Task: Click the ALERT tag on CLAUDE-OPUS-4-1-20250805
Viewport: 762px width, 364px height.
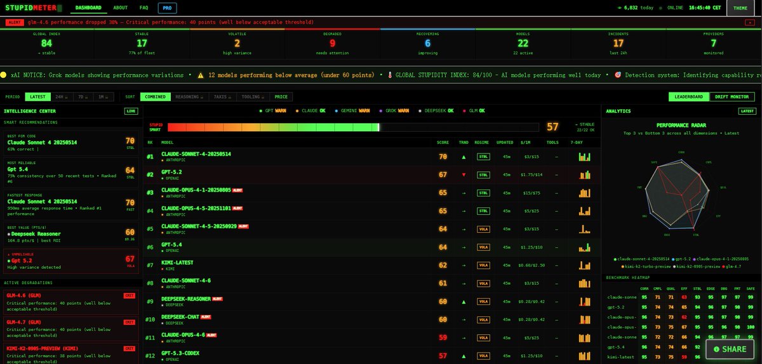Action: (237, 190)
